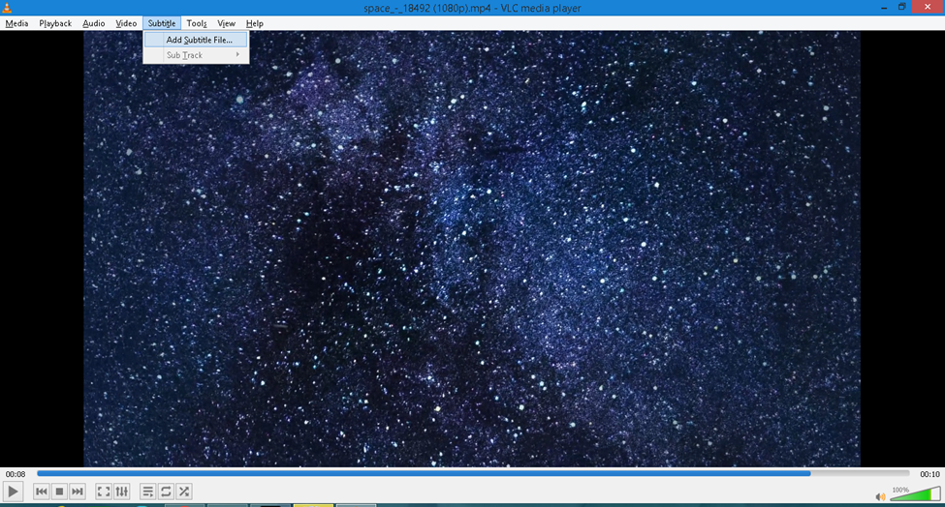Close the open Subtitle menu
Viewport: 945px width, 507px height.
pyautogui.click(x=162, y=23)
